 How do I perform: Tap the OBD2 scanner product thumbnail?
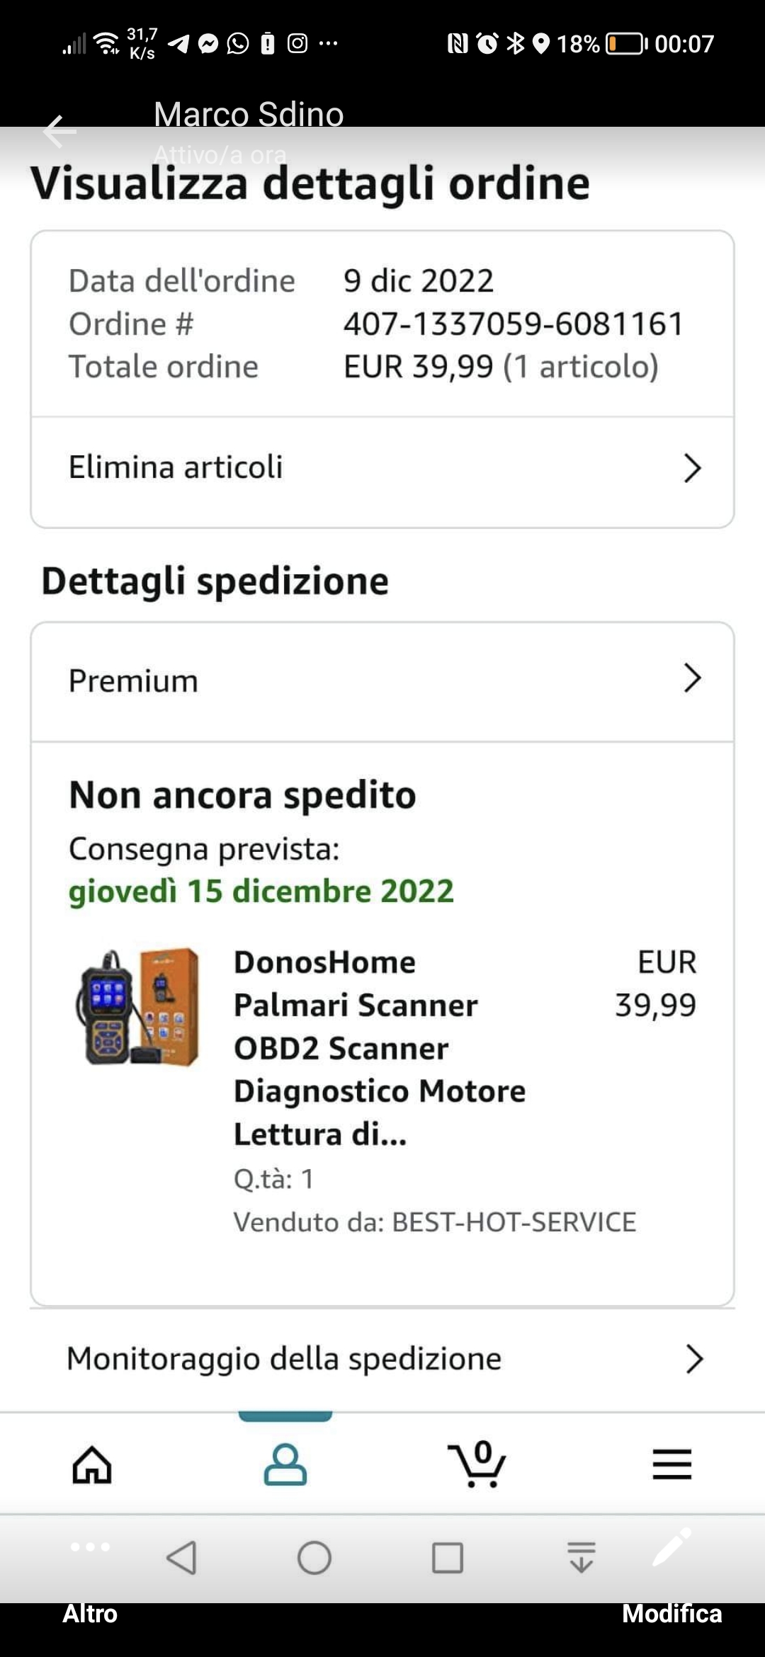(139, 1007)
